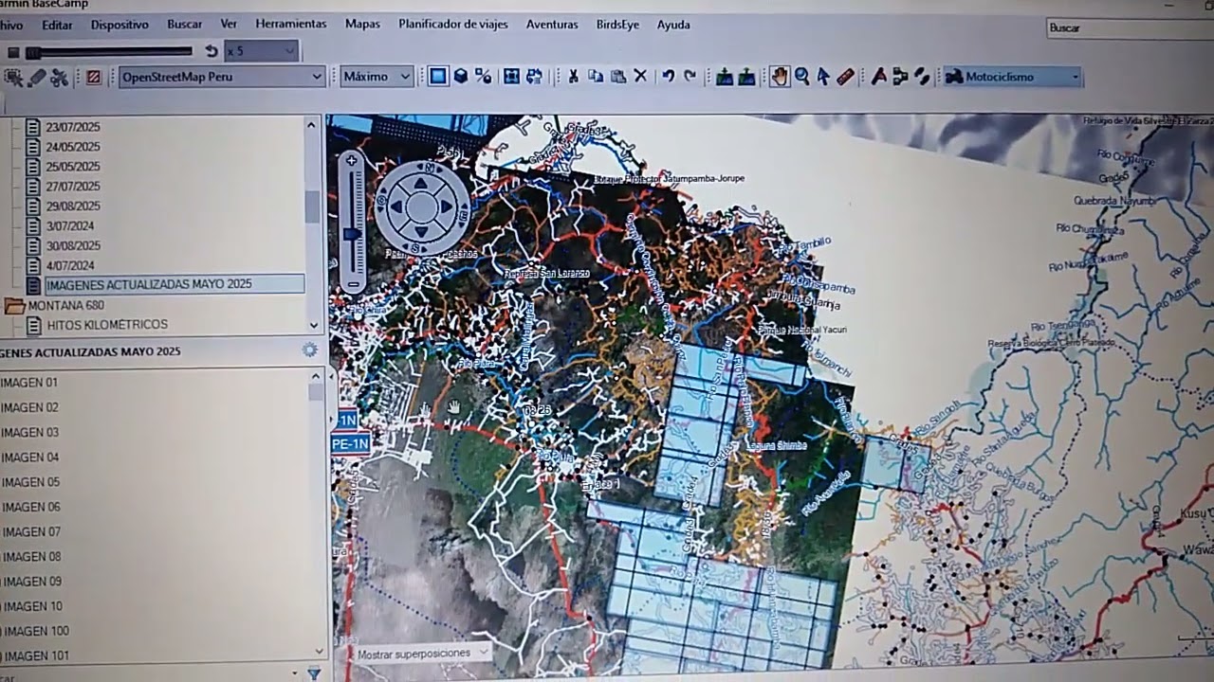Open list options gear icon
This screenshot has width=1214, height=682.
(x=309, y=350)
